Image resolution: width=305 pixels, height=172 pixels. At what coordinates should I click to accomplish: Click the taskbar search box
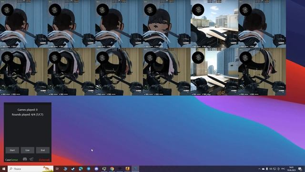click(x=30, y=169)
